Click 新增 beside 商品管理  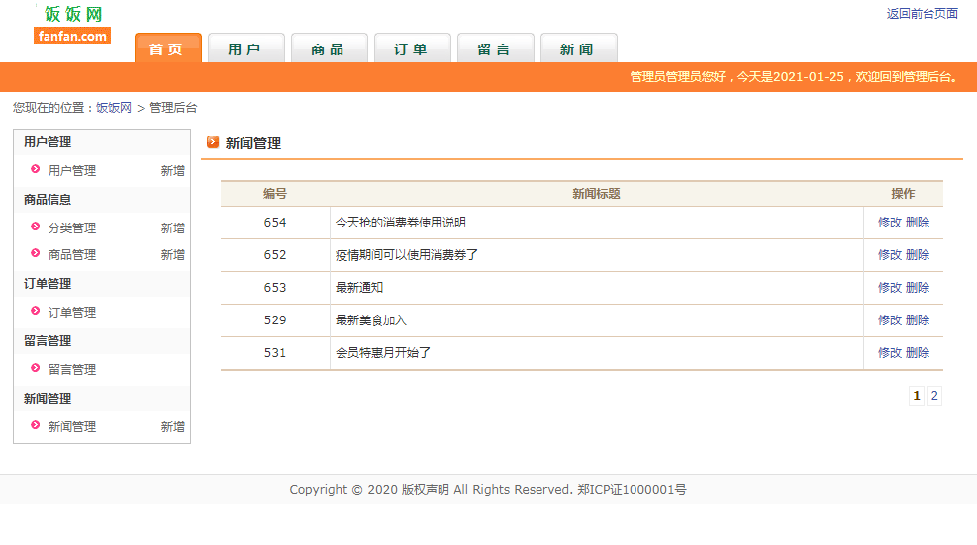pyautogui.click(x=172, y=255)
